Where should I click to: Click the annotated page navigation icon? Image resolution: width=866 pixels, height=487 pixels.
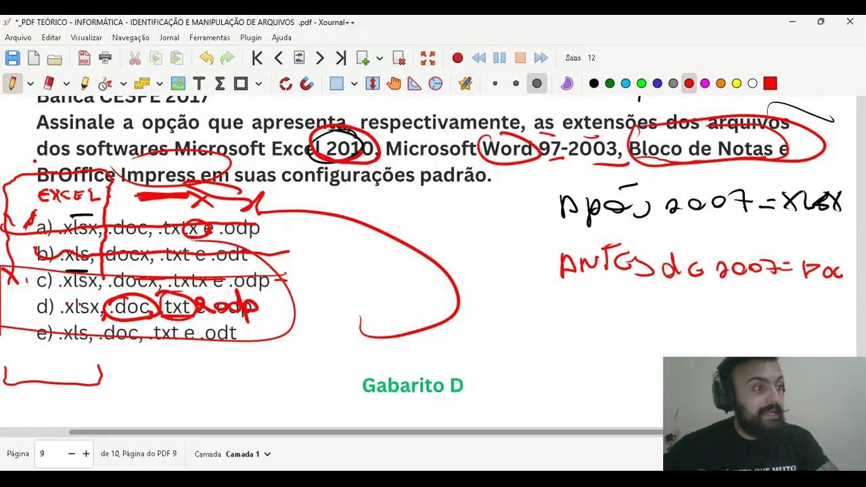click(299, 58)
